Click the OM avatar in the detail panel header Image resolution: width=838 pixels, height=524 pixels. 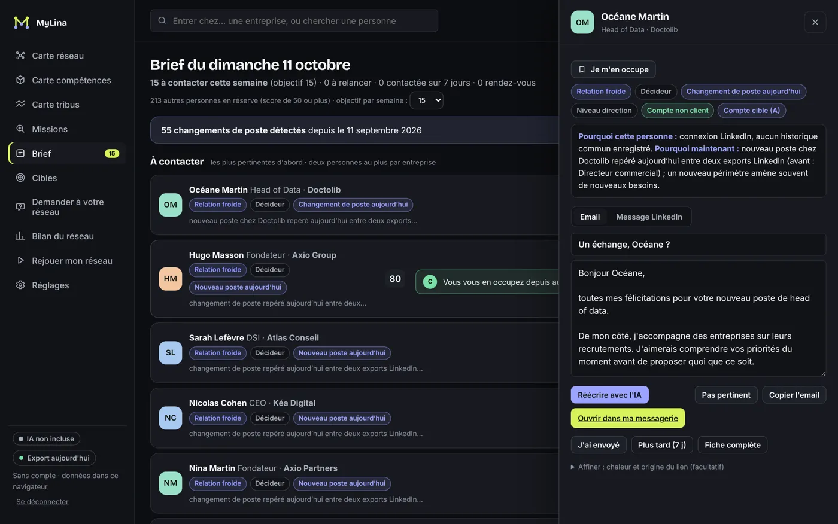point(582,22)
